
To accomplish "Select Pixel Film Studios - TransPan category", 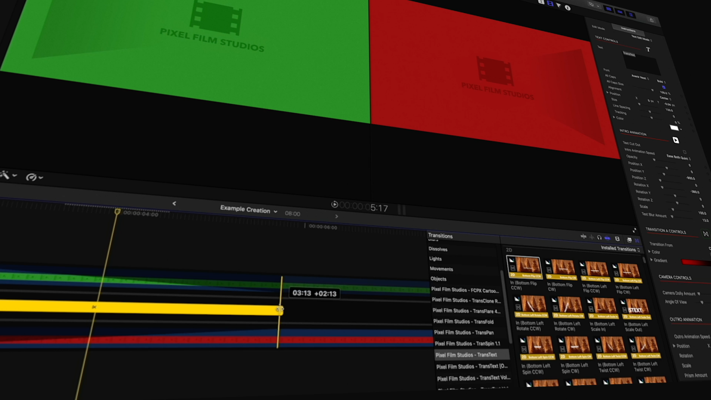I will 464,332.
